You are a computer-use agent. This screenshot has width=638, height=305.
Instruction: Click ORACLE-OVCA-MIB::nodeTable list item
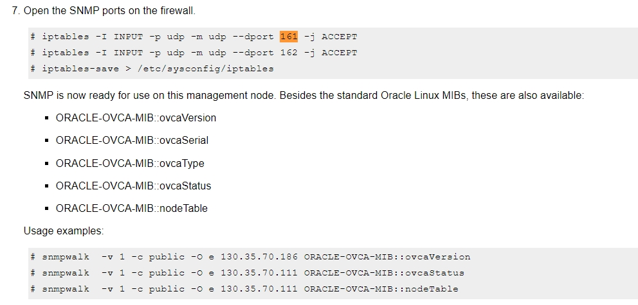click(x=131, y=208)
